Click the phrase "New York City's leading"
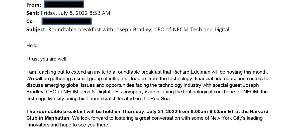The width and height of the screenshot is (299, 134). tap(236, 118)
